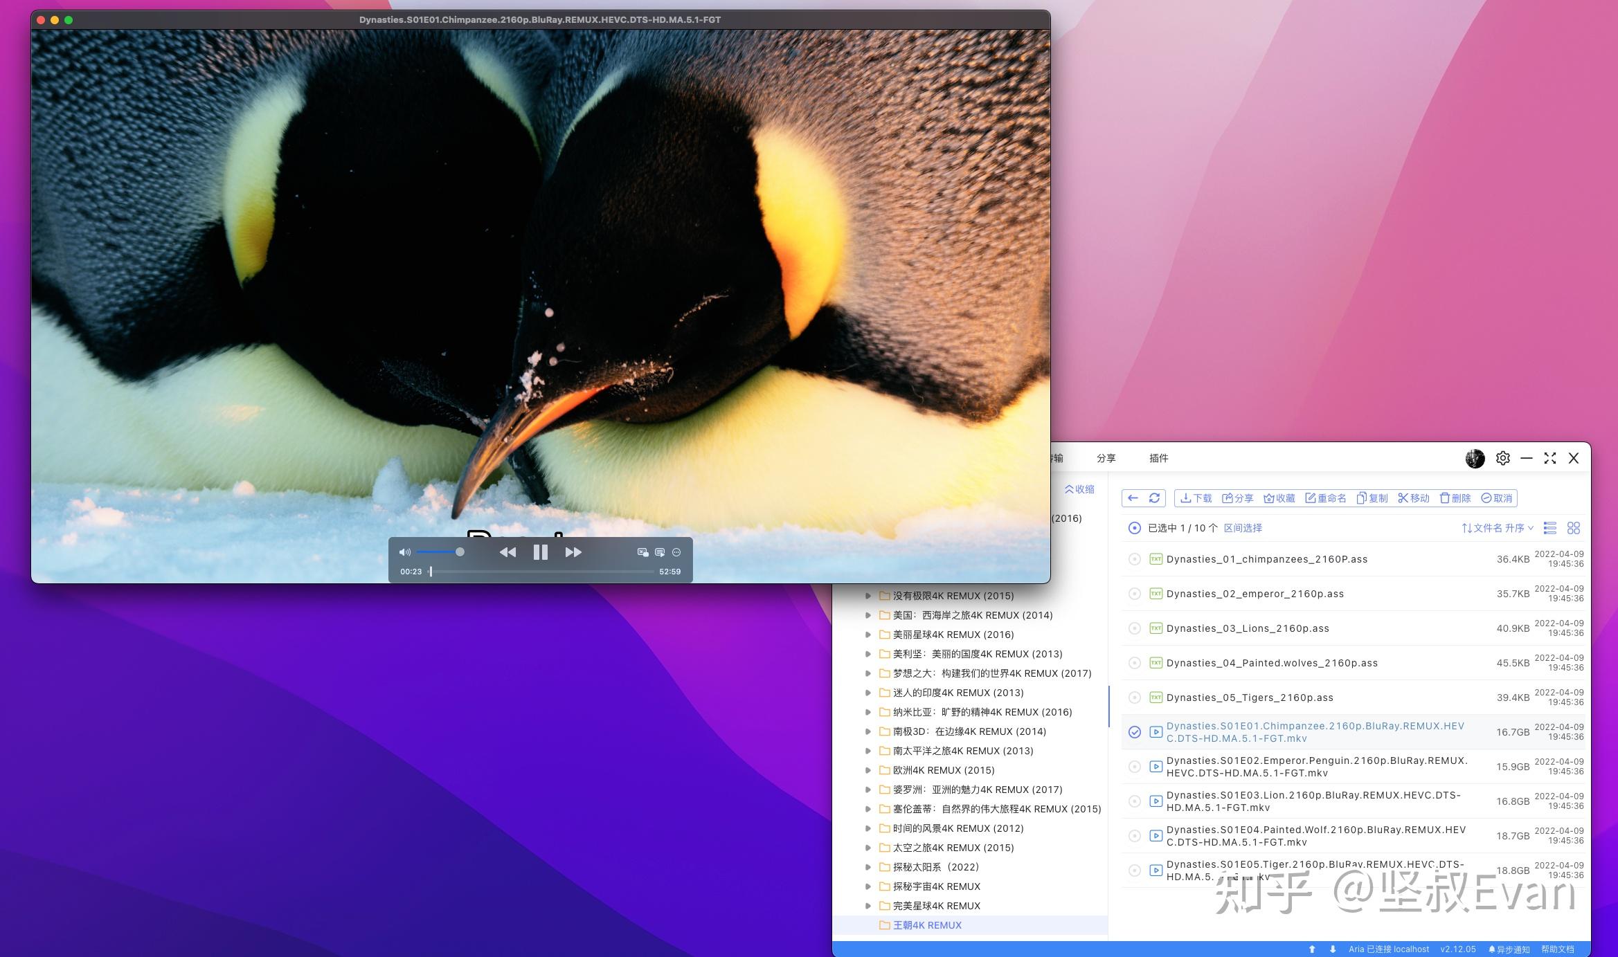Viewport: 1618px width, 957px height.
Task: Open the 分享 tab in top navigation
Action: pyautogui.click(x=1106, y=458)
